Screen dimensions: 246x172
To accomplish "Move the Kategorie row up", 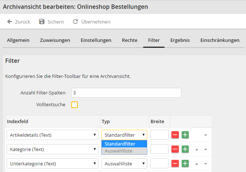I will point(197,150).
